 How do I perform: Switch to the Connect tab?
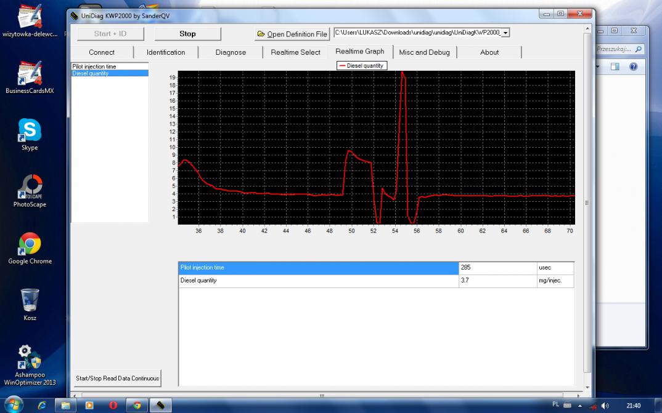click(102, 52)
